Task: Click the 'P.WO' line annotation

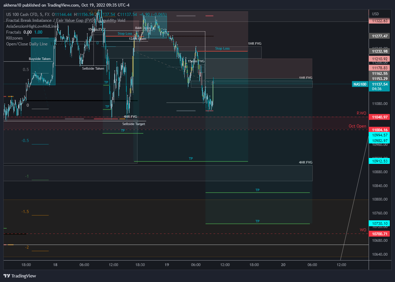Action: [361, 113]
